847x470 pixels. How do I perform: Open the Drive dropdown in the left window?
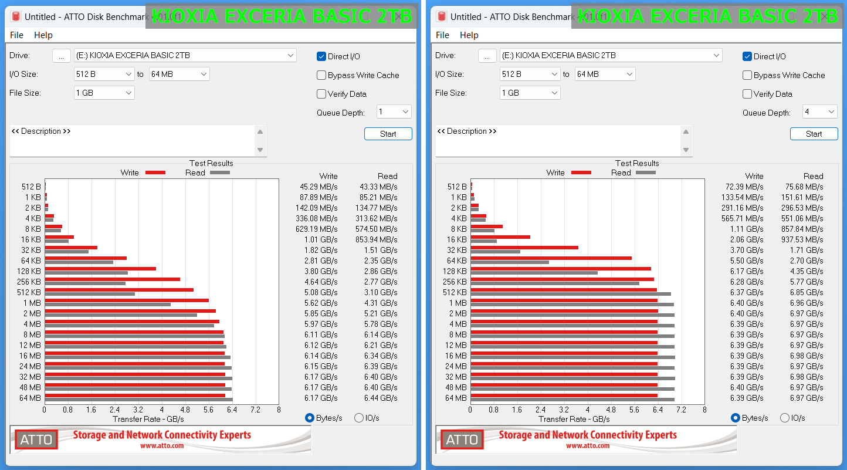185,56
